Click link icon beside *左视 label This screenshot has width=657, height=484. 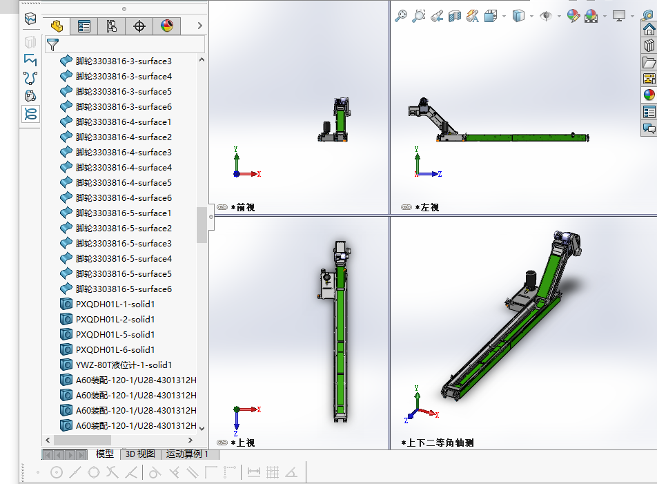(406, 207)
